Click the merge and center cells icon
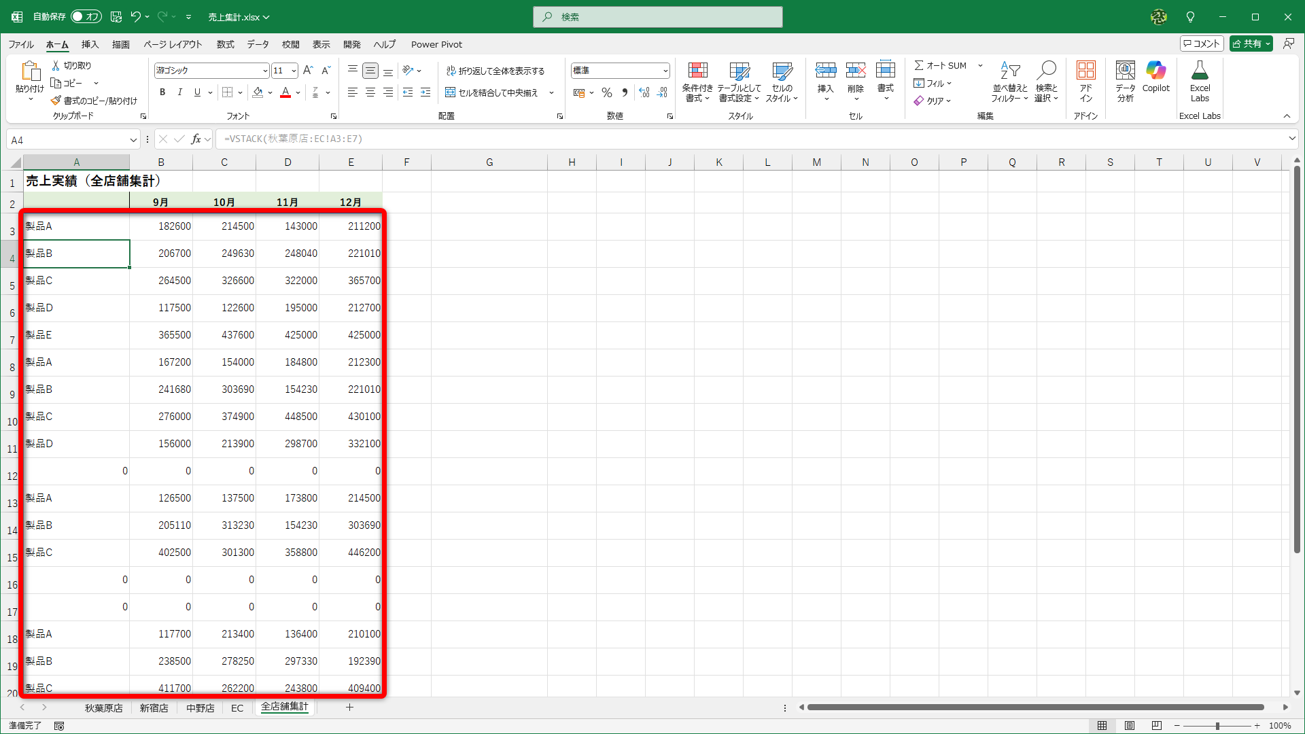Image resolution: width=1305 pixels, height=734 pixels. click(x=450, y=92)
